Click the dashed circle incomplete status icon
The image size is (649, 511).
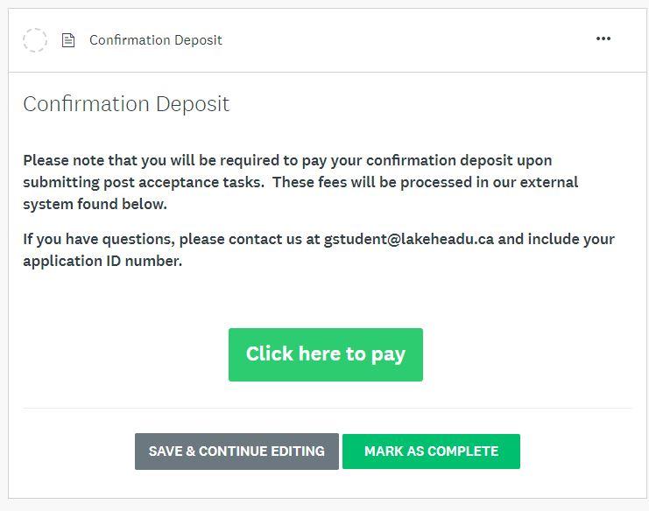[35, 39]
